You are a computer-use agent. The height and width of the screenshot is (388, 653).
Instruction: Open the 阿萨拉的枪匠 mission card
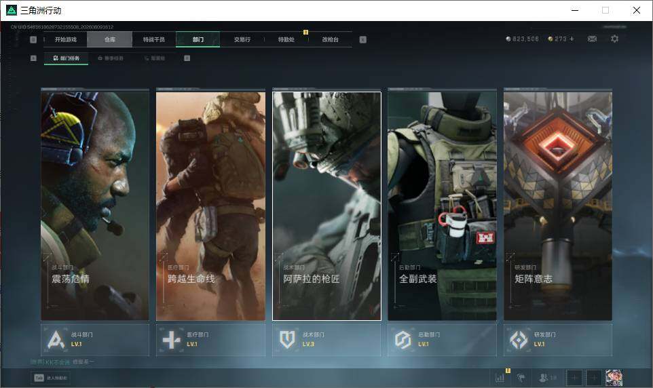click(x=327, y=206)
